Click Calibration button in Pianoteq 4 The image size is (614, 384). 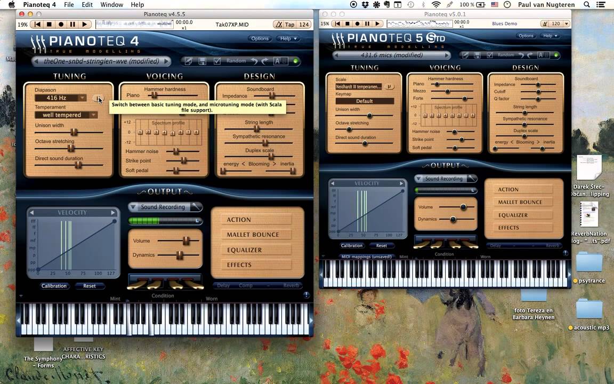[x=54, y=286]
